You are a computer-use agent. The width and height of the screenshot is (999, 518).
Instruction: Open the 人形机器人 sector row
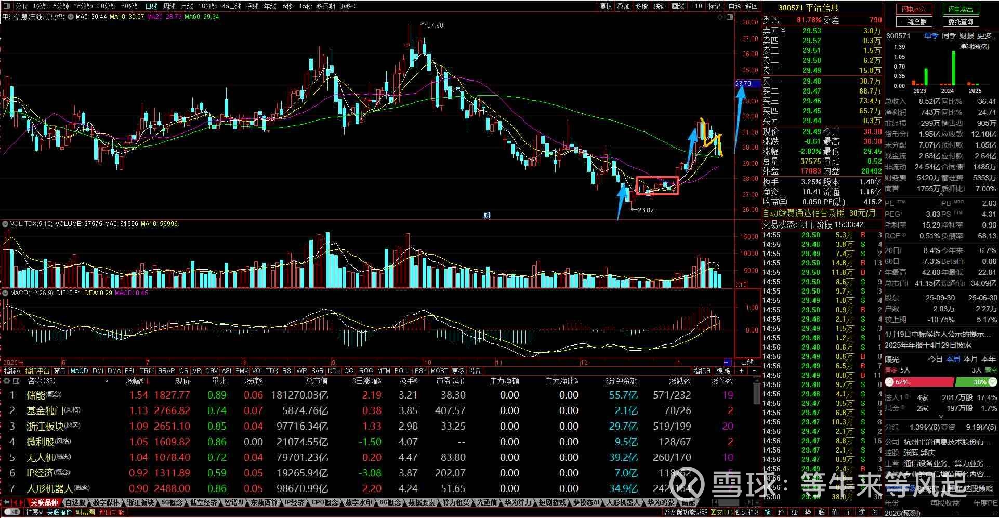point(378,488)
